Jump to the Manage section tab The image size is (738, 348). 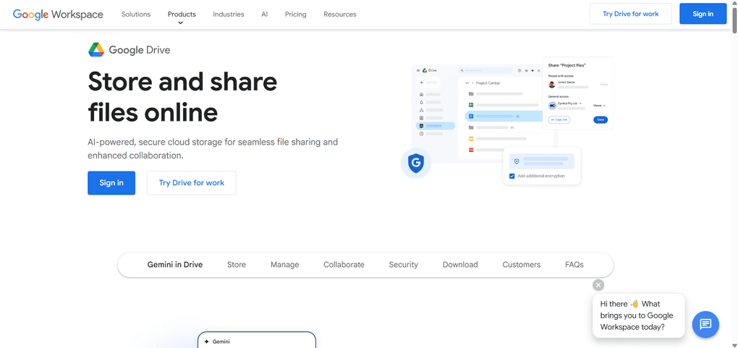[x=285, y=265]
